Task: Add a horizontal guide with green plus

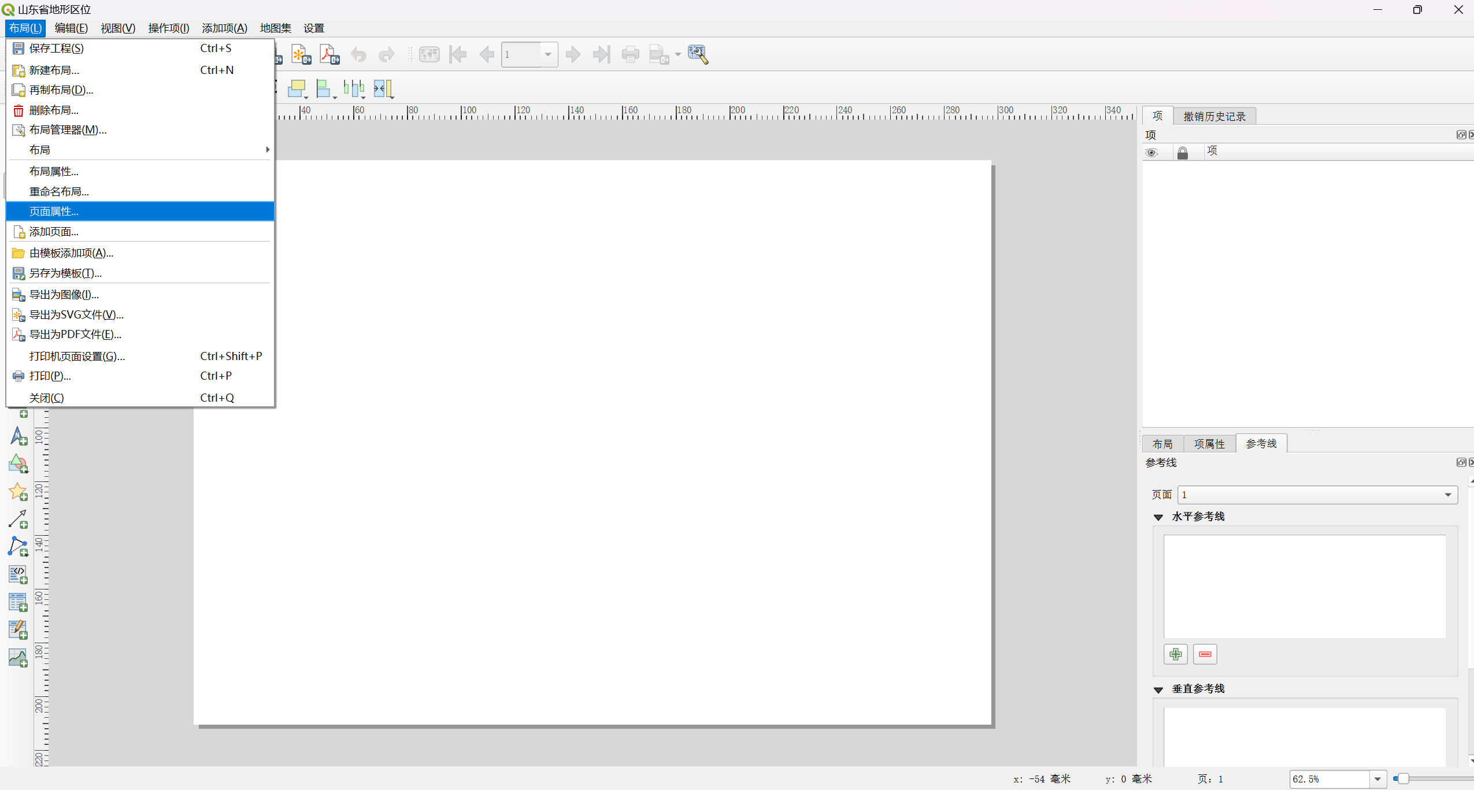Action: pos(1175,654)
